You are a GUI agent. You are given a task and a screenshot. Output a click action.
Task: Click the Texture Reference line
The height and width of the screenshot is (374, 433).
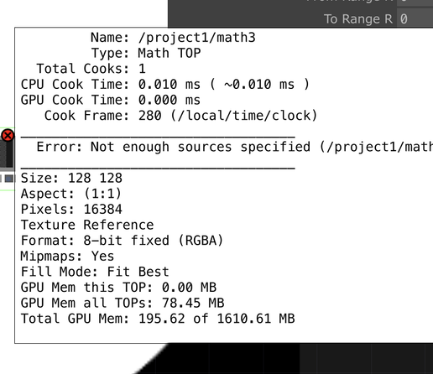pyautogui.click(x=87, y=225)
